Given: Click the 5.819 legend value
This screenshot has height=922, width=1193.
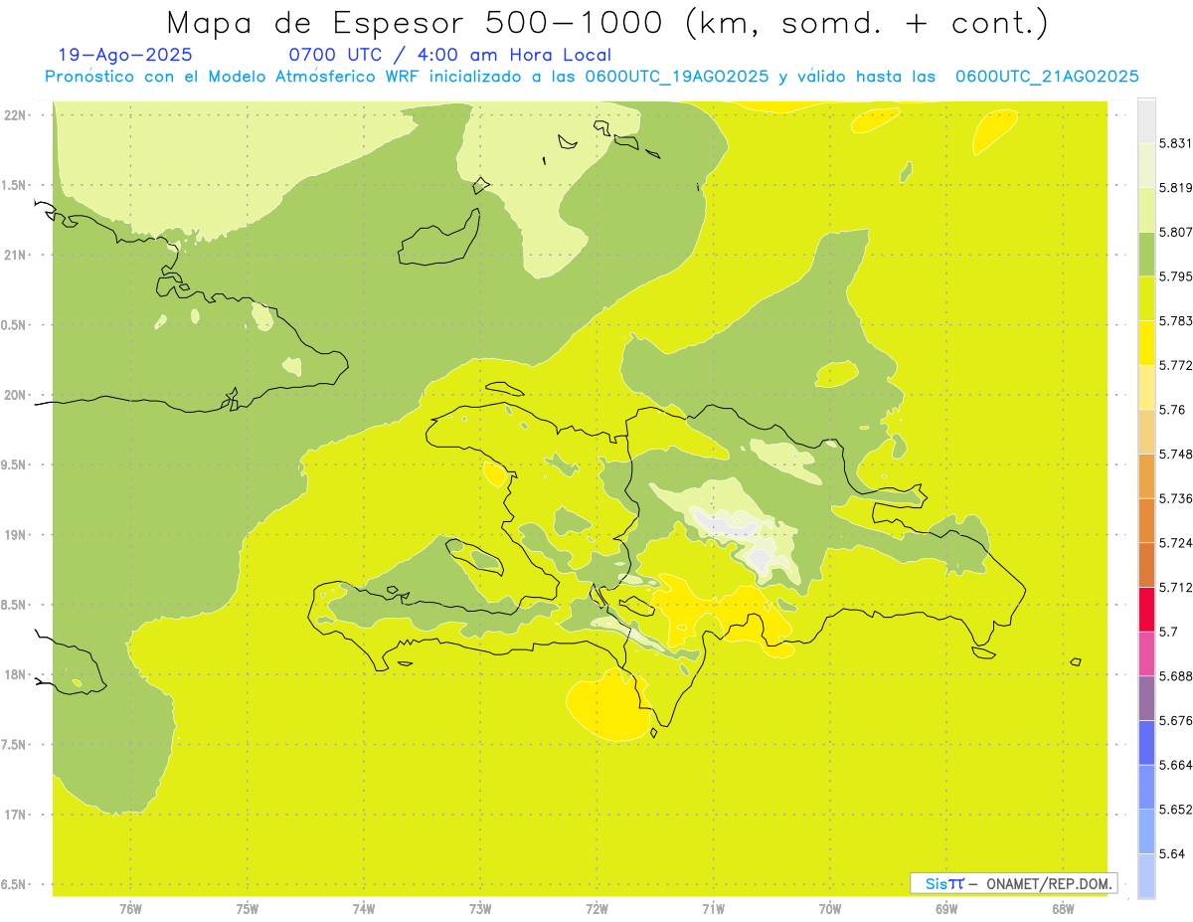Looking at the screenshot, I should click(1175, 188).
